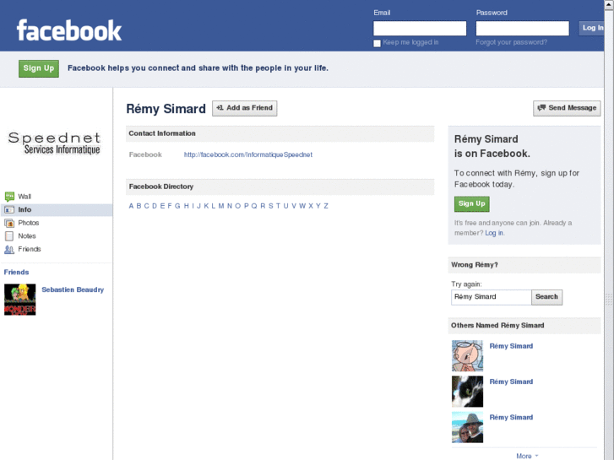This screenshot has width=614, height=460.
Task: Open the cartoon pig Rémy Simard thumbnail
Action: (468, 355)
